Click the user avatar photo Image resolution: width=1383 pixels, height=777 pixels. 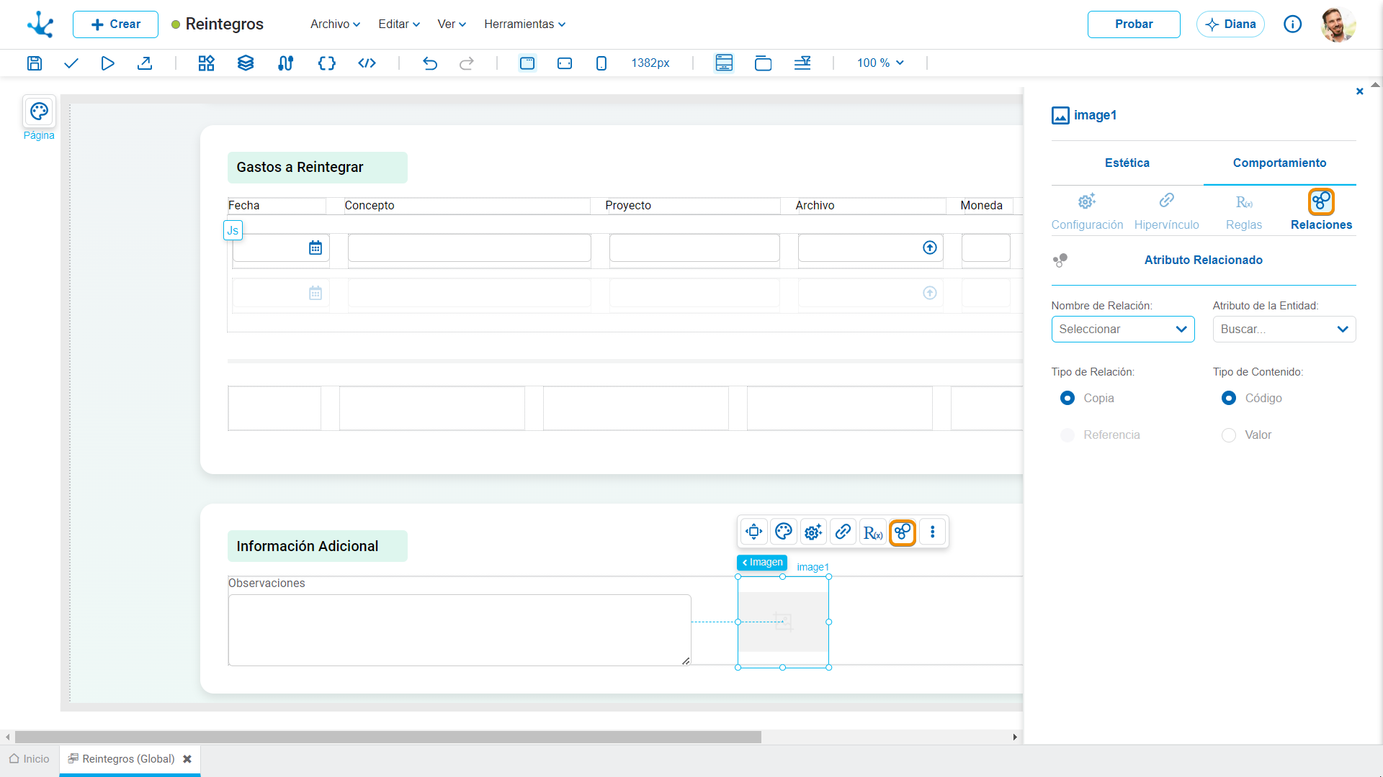1338,24
